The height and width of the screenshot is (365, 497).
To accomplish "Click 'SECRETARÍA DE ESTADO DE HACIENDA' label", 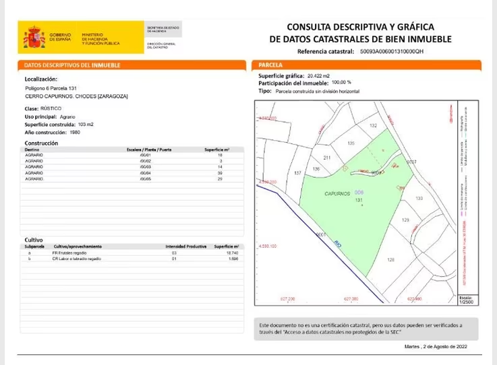I will click(163, 30).
